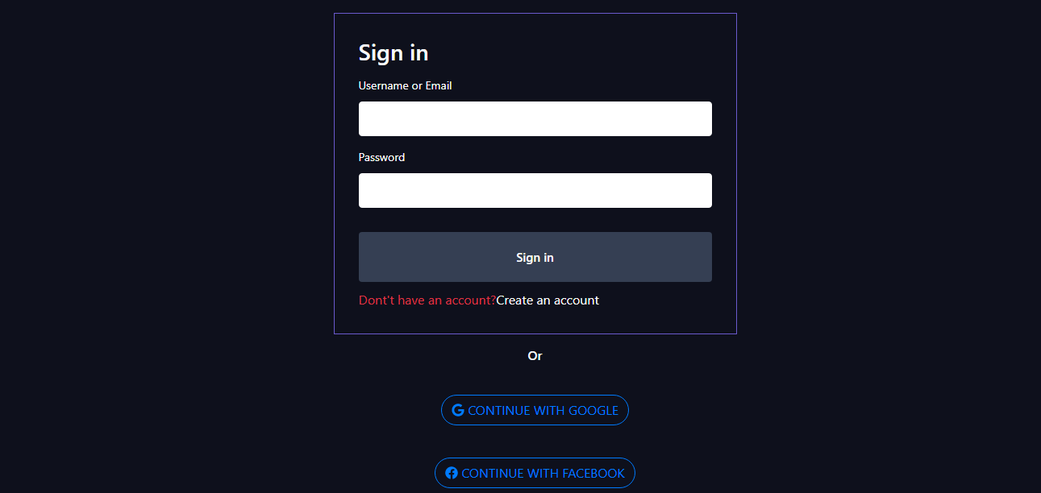Click the Continue with Google button
This screenshot has width=1041, height=493.
pos(535,409)
